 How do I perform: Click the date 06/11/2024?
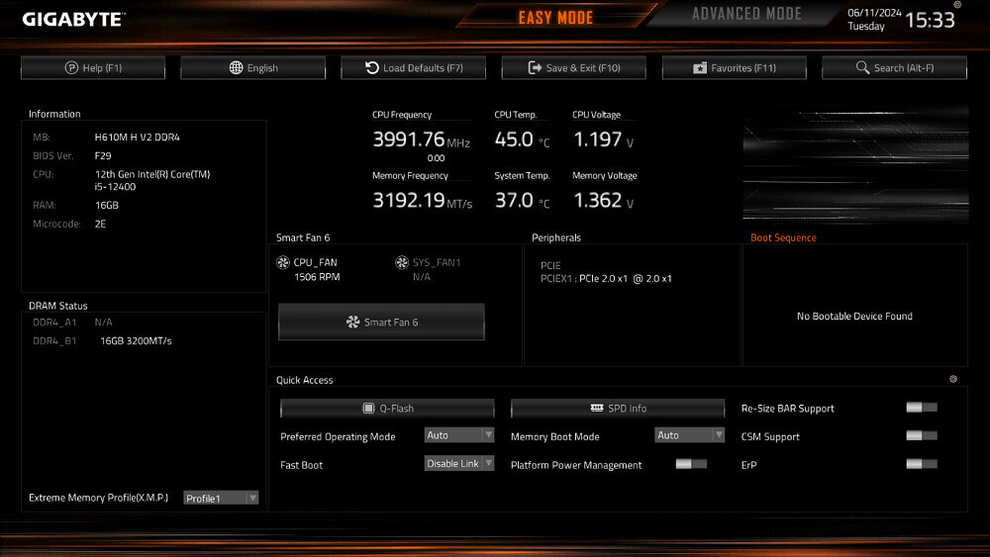pyautogui.click(x=874, y=13)
